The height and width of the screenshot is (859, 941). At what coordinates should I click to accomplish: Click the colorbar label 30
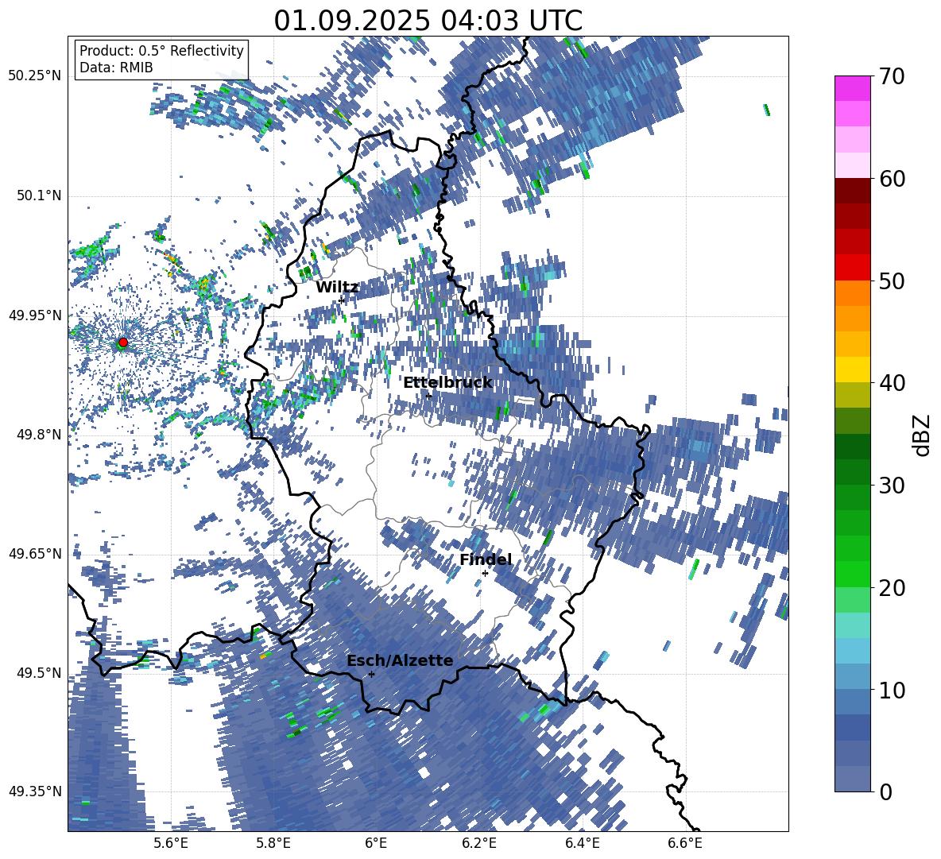[891, 486]
